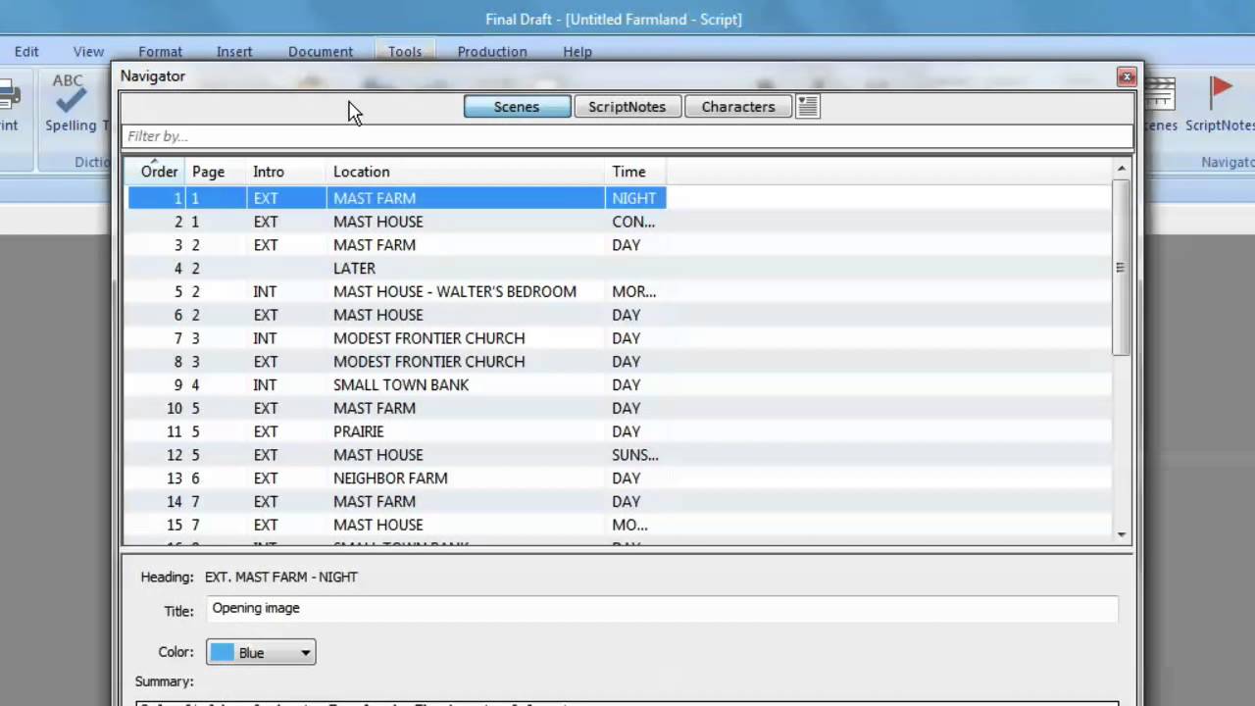The height and width of the screenshot is (706, 1255).
Task: Open the Production menu
Action: pyautogui.click(x=492, y=52)
